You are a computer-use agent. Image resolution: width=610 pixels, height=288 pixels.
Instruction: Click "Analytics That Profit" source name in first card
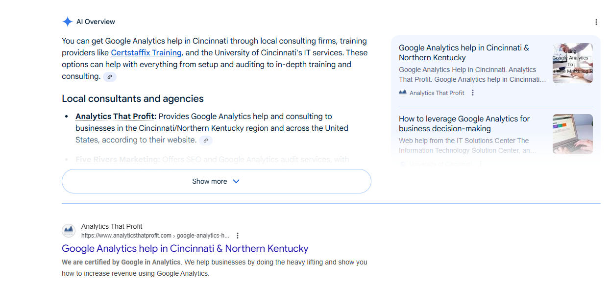coord(437,93)
